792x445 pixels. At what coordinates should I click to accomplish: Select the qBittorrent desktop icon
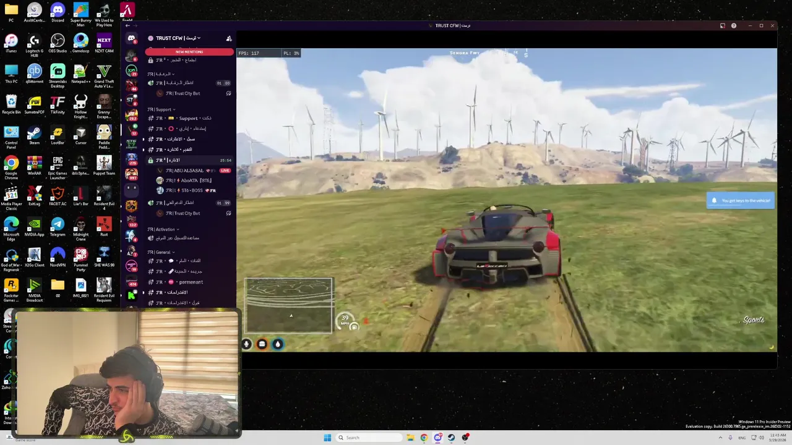(34, 73)
